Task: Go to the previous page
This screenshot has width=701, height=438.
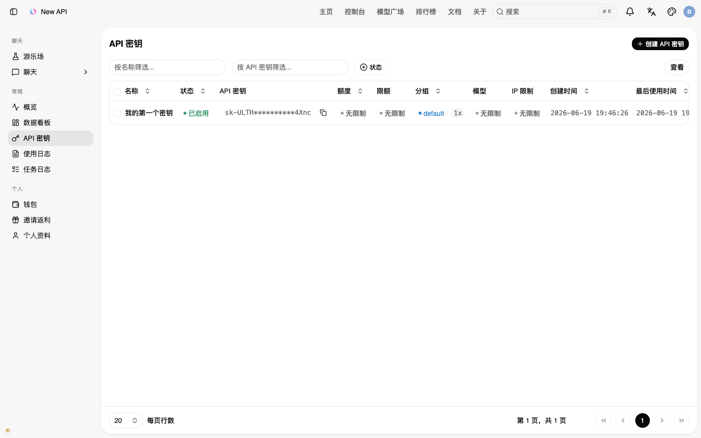Action: (623, 420)
